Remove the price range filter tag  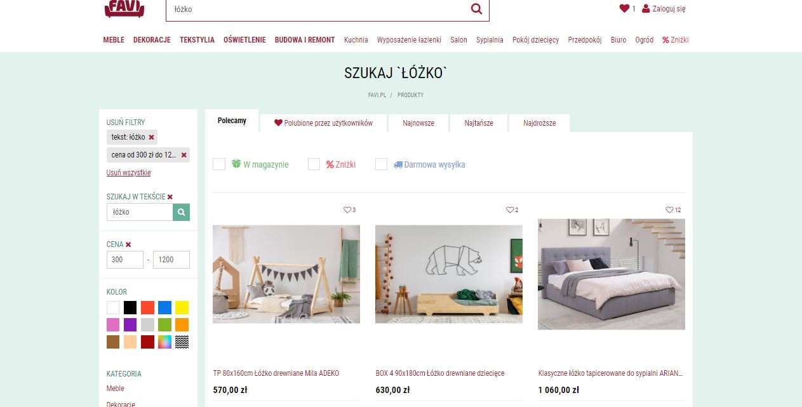tap(184, 155)
